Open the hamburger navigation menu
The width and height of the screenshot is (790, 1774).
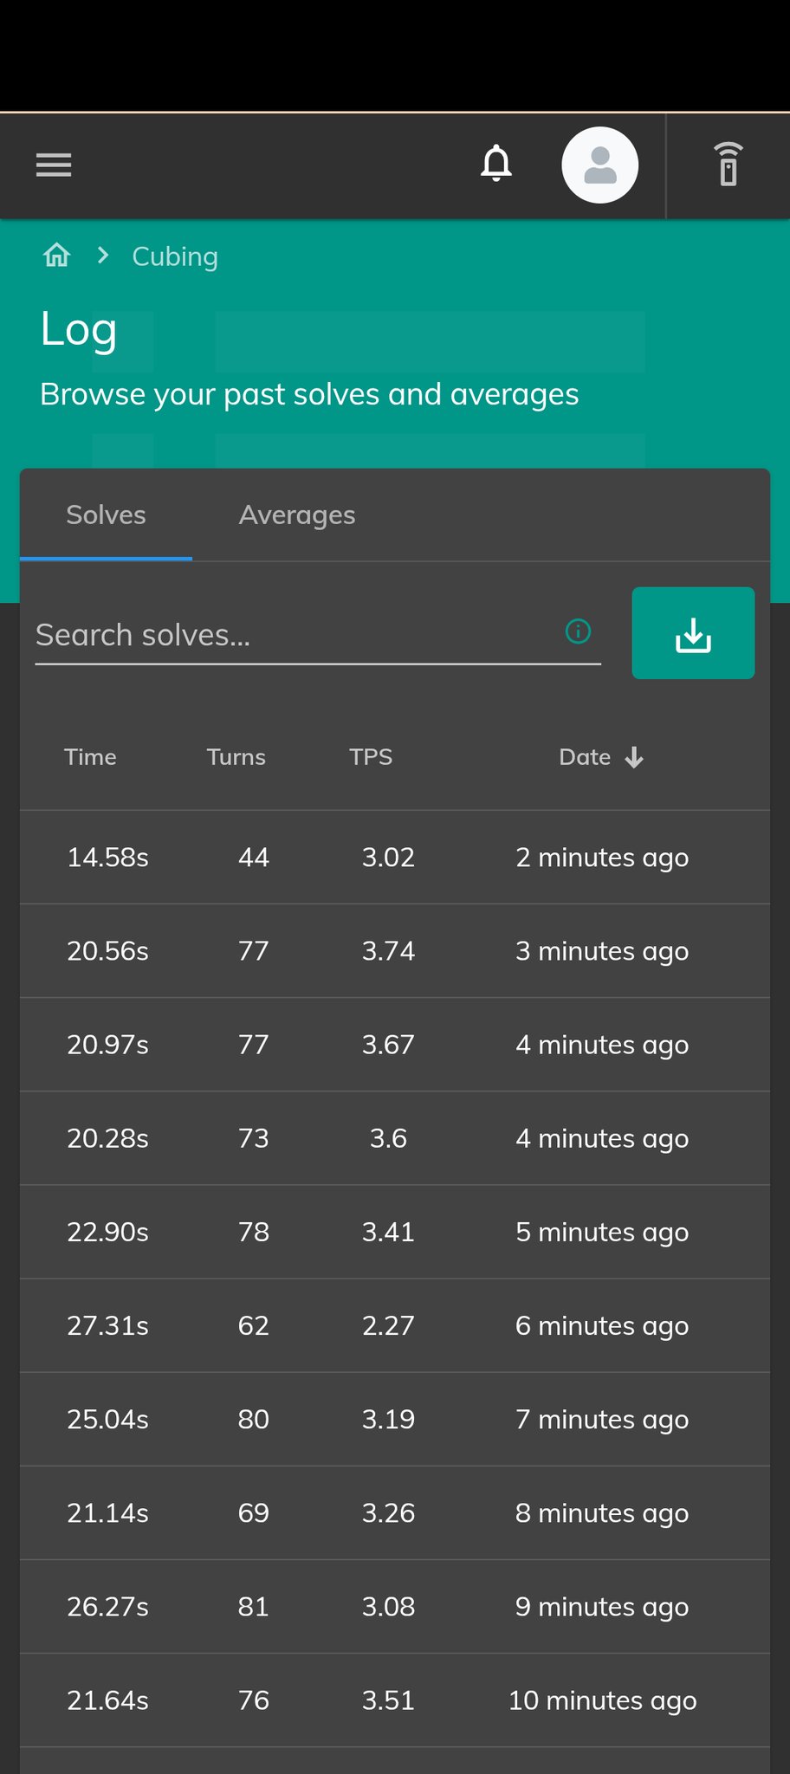click(54, 165)
